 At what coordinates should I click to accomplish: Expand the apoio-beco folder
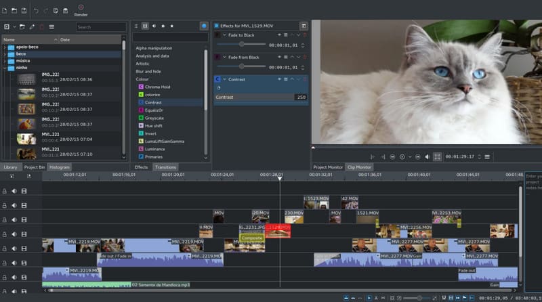pos(5,47)
